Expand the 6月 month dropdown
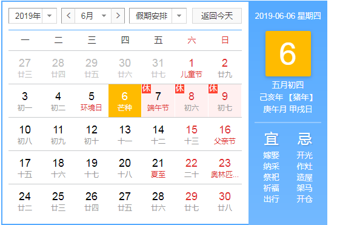Image resolution: width=337 pixels, height=225 pixels. click(x=93, y=16)
